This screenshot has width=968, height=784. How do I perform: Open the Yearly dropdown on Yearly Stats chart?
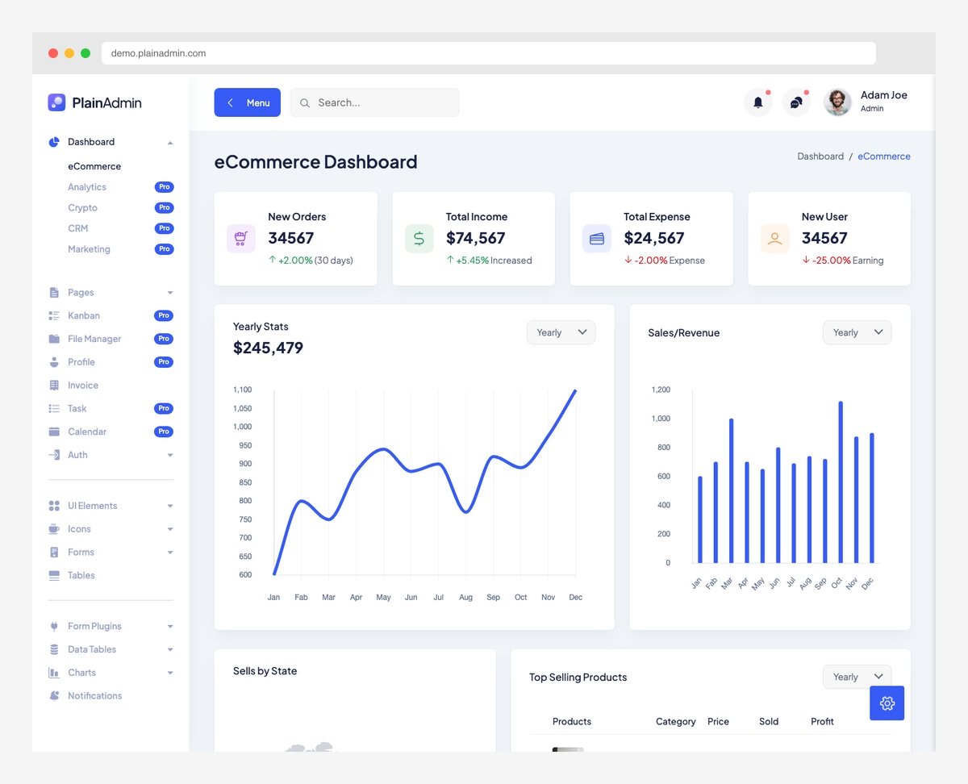pyautogui.click(x=561, y=332)
